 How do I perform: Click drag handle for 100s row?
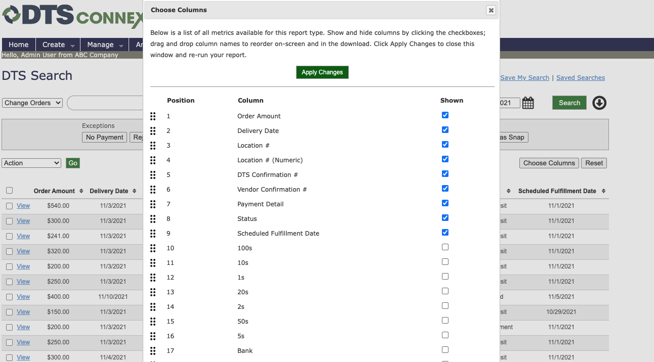pyautogui.click(x=153, y=248)
